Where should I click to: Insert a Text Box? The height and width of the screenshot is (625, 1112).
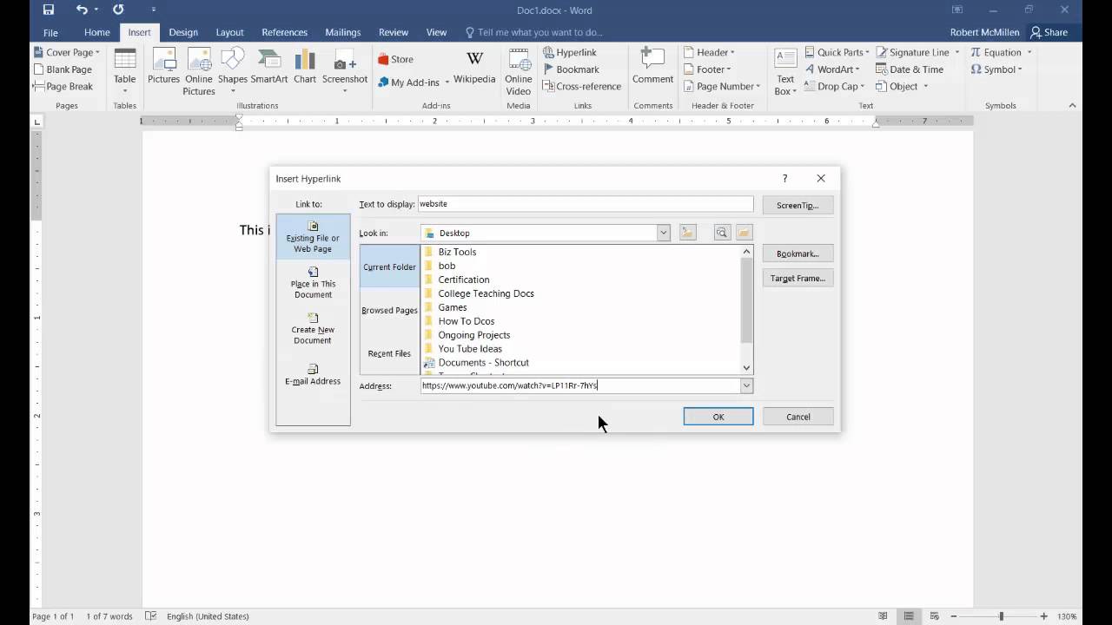tap(785, 71)
